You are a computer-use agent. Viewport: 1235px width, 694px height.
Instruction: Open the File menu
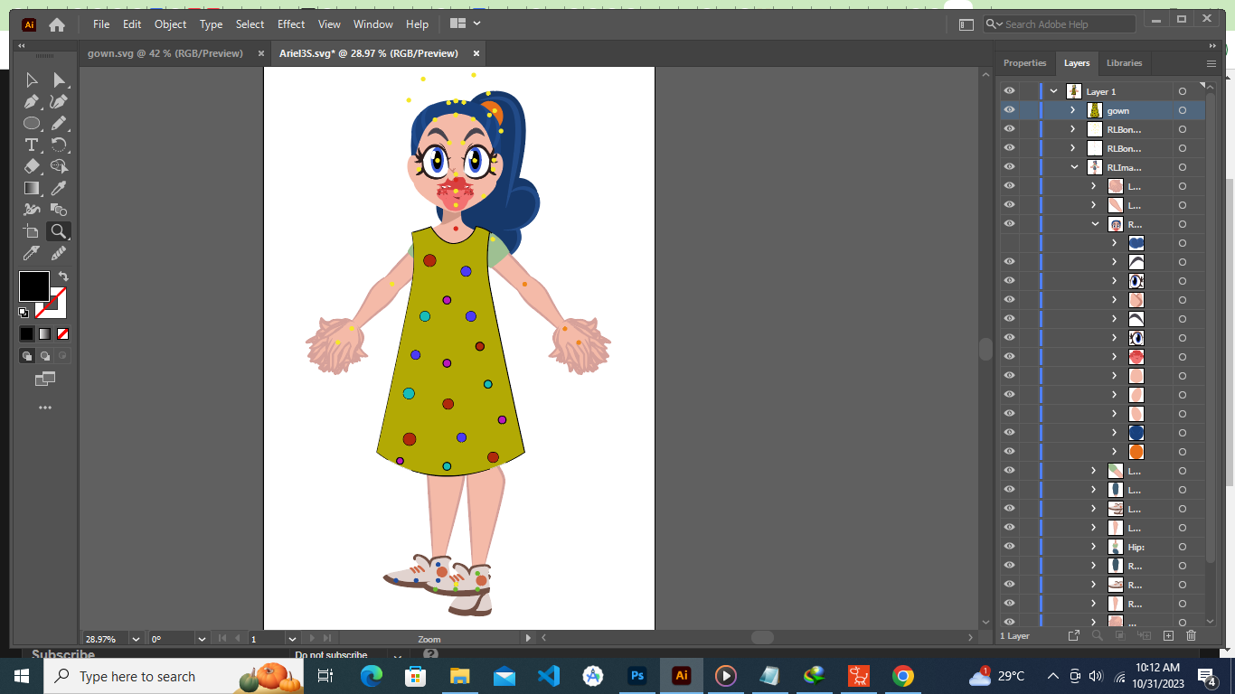point(101,24)
